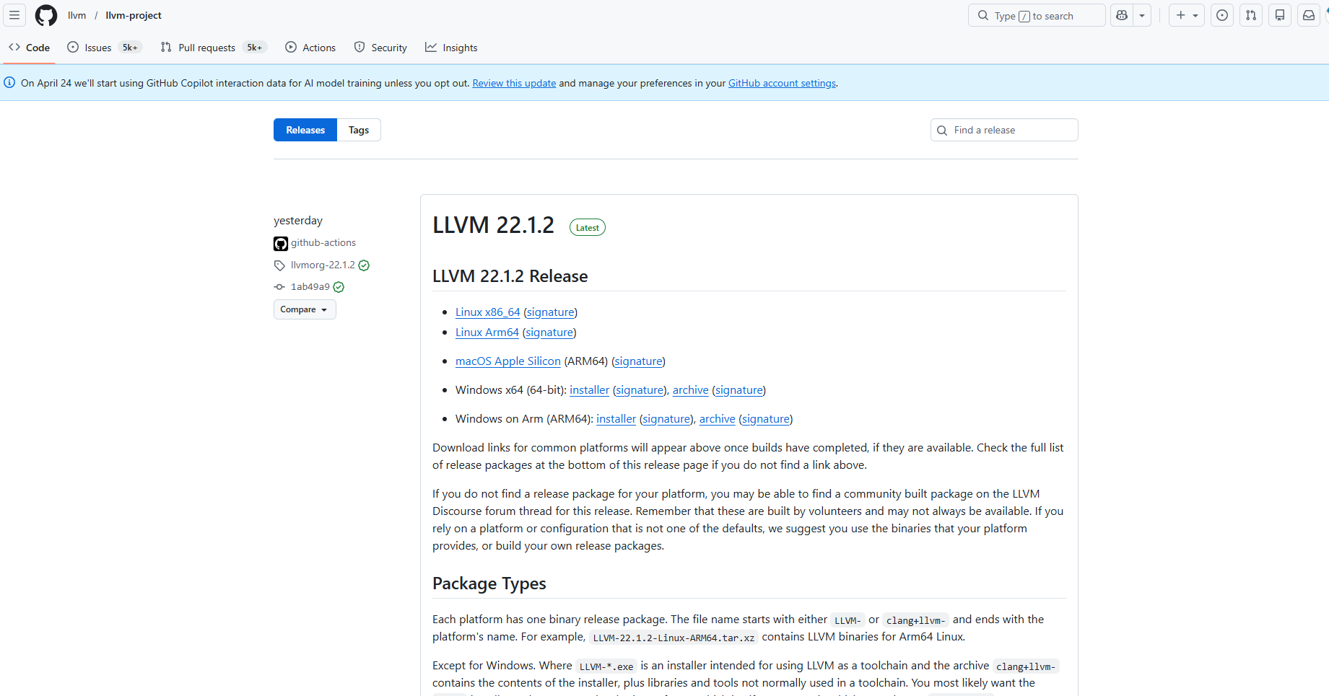Click the info icon in the banner

pyautogui.click(x=9, y=83)
